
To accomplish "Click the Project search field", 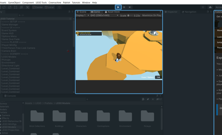I will 113,99.
